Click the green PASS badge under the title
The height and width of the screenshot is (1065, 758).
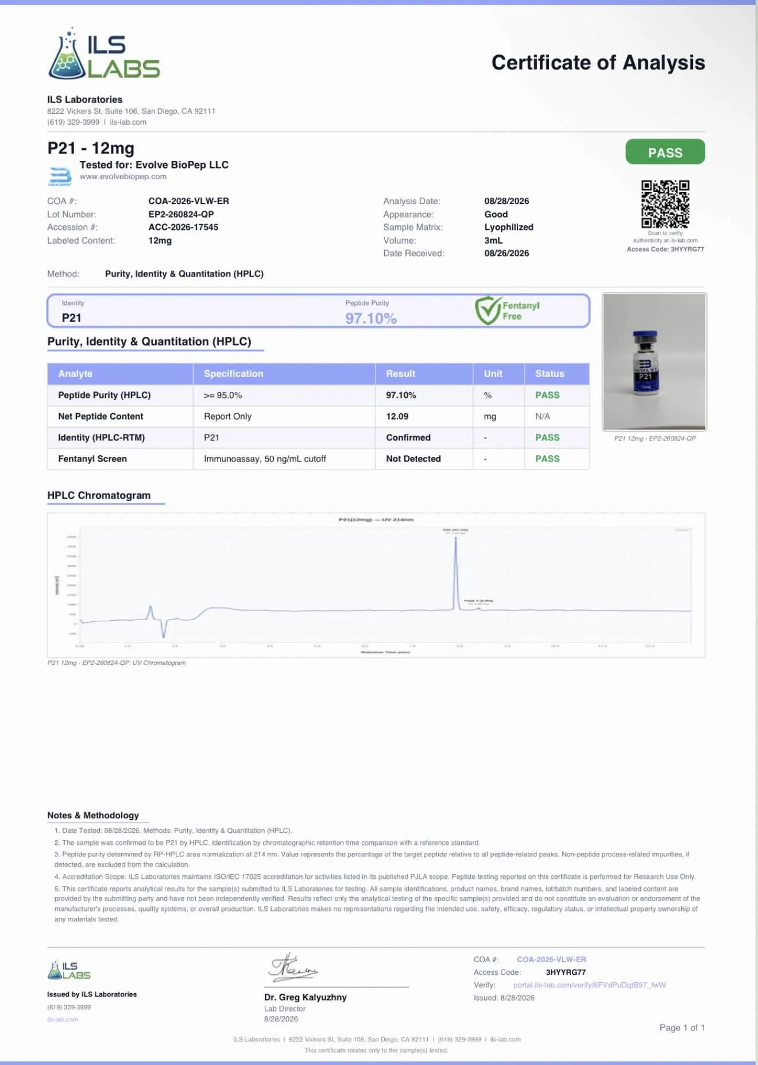(665, 152)
